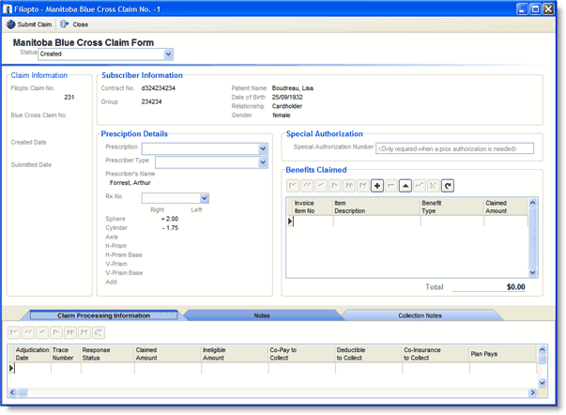
Task: Open the Collection Notes tab
Action: pyautogui.click(x=420, y=315)
